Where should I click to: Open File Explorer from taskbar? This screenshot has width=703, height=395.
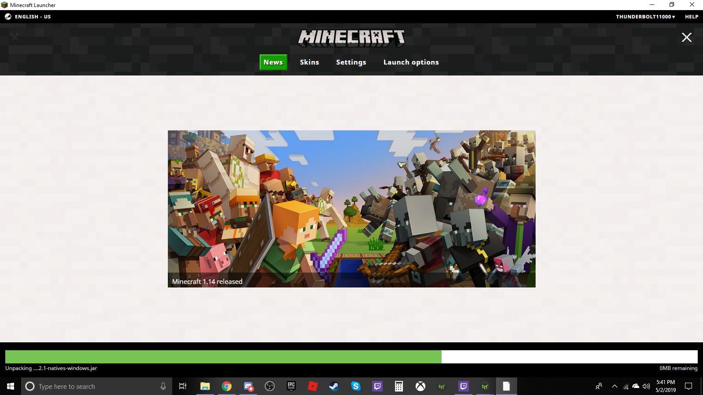pos(205,386)
